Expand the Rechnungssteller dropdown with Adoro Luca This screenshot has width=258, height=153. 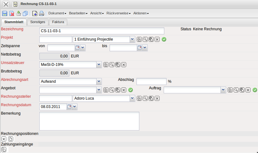(x=132, y=98)
